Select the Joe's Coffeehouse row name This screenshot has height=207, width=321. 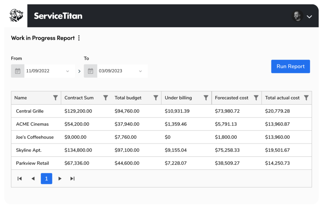point(35,137)
